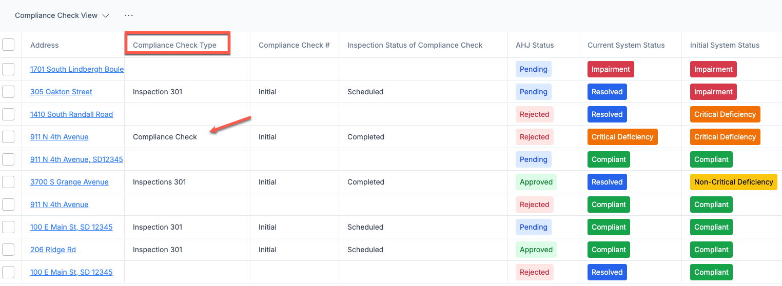Open the 206 Ridge Rd address link
Image resolution: width=782 pixels, height=286 pixels.
coord(53,250)
